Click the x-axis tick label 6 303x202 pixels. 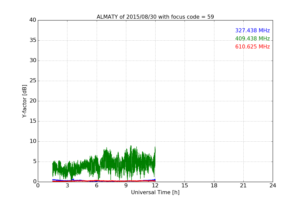(97, 186)
